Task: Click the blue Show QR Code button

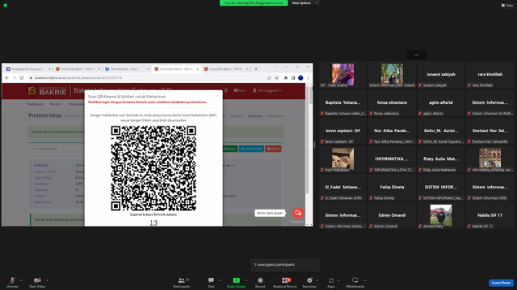Action: 251,149
